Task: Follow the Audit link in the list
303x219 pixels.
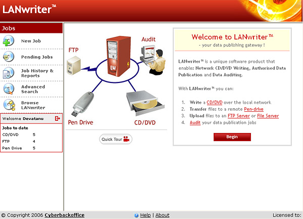Action: tap(195, 122)
